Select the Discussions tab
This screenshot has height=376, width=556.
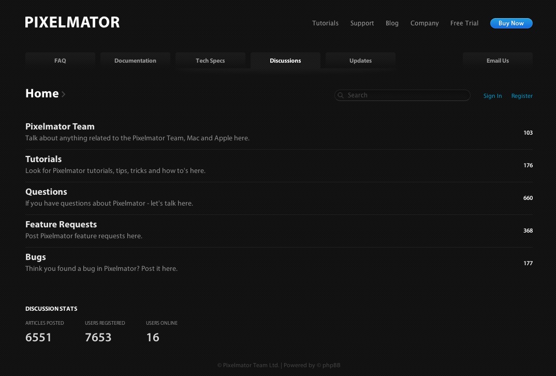(x=285, y=61)
